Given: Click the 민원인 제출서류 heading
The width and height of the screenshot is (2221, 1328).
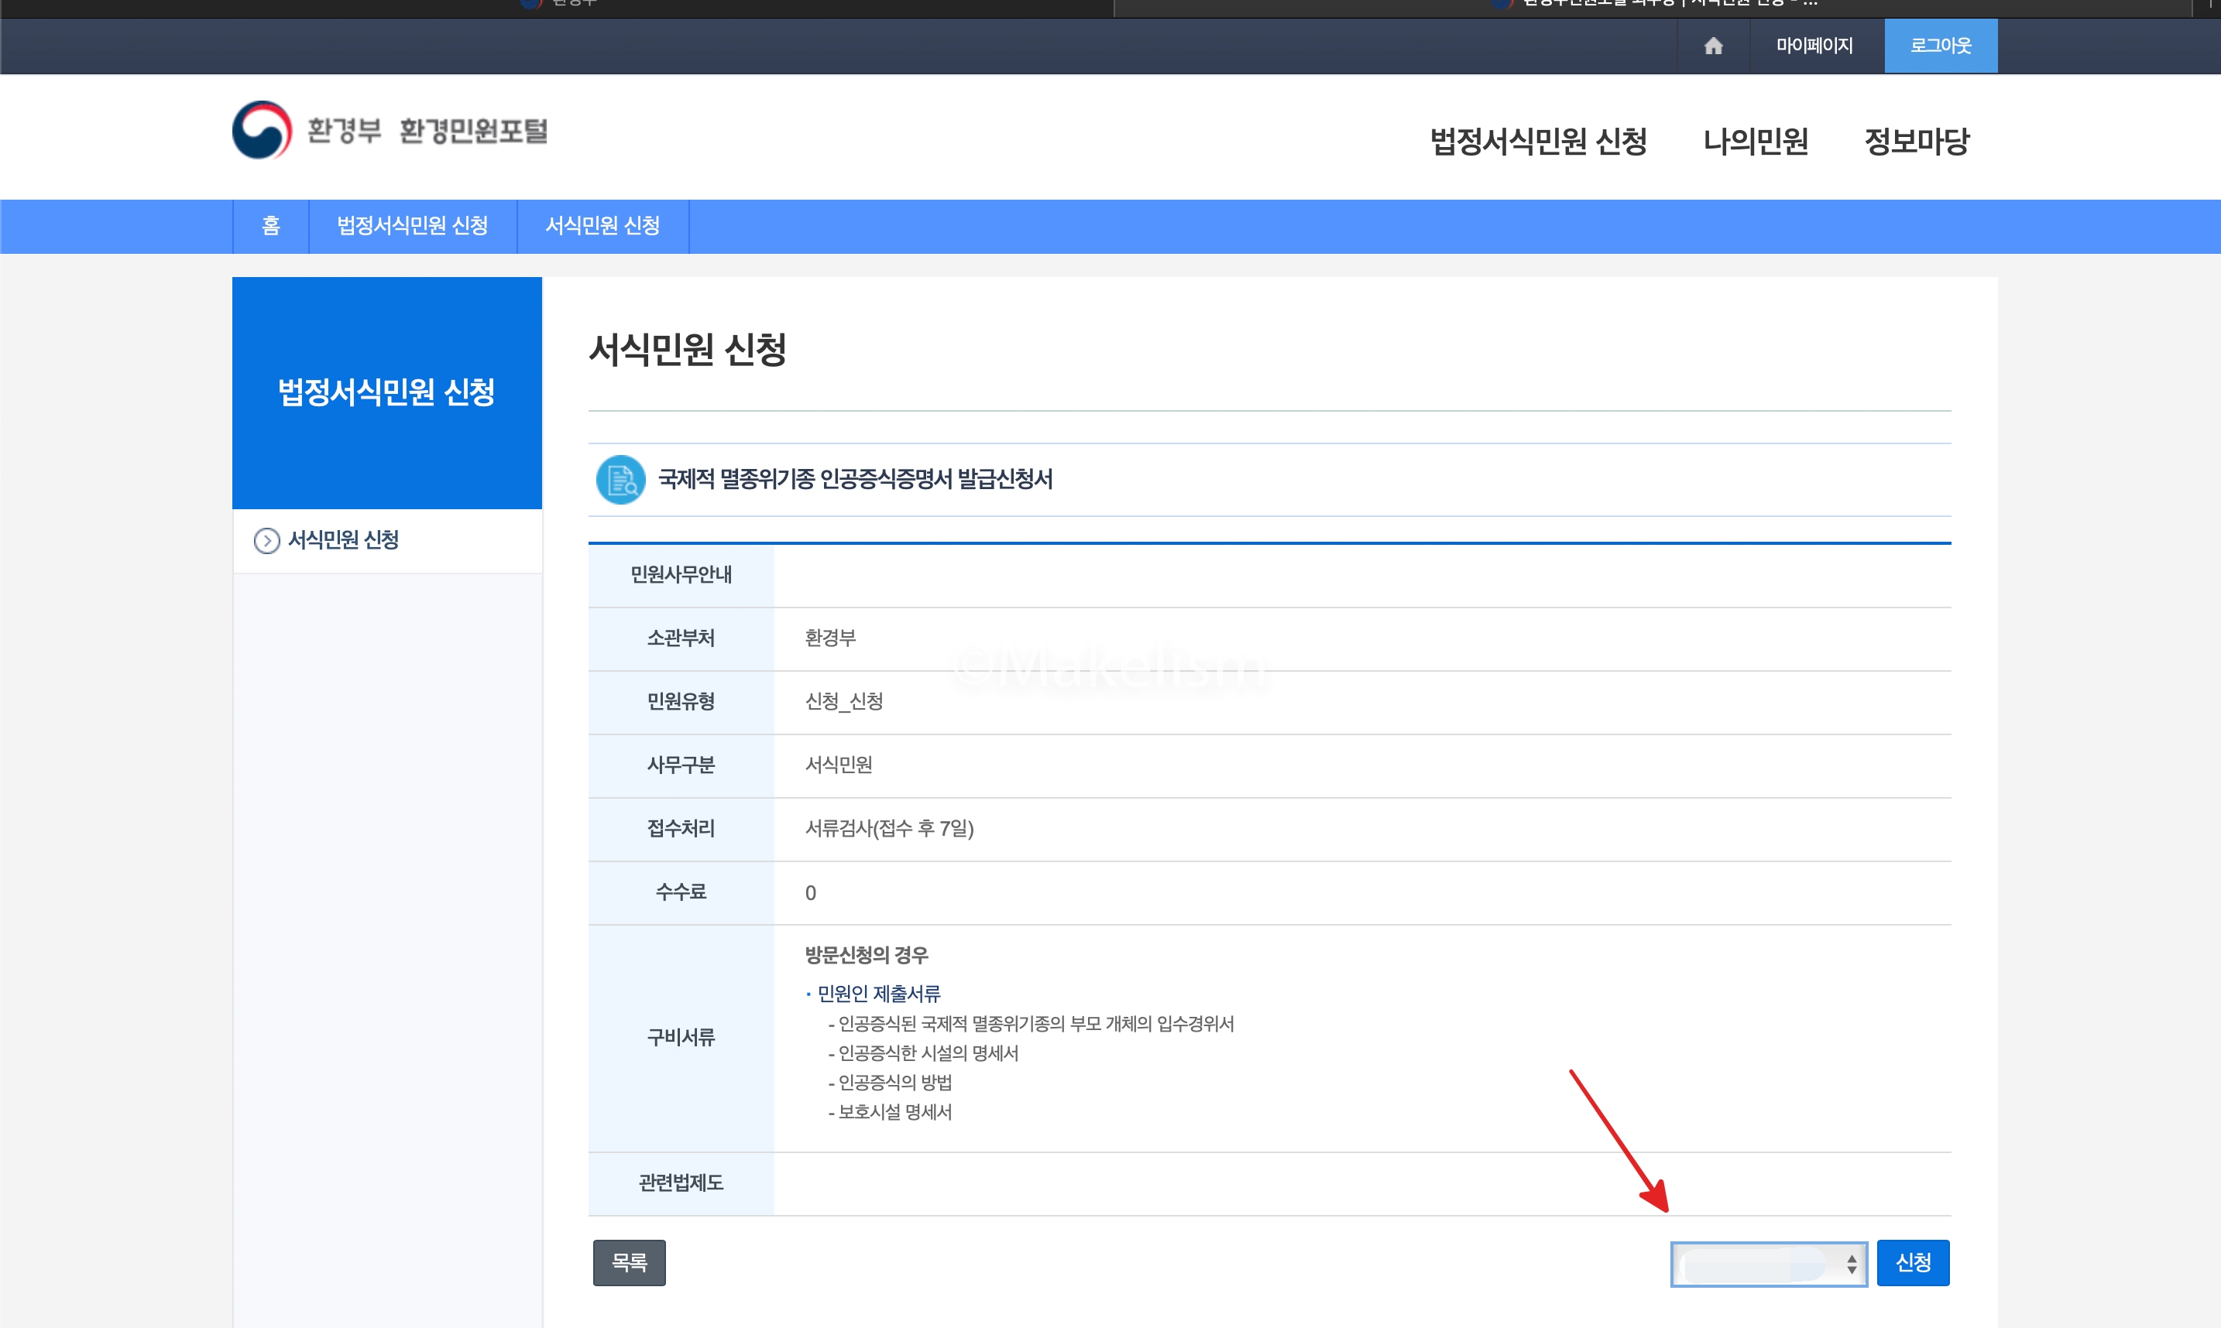Looking at the screenshot, I should 878,994.
